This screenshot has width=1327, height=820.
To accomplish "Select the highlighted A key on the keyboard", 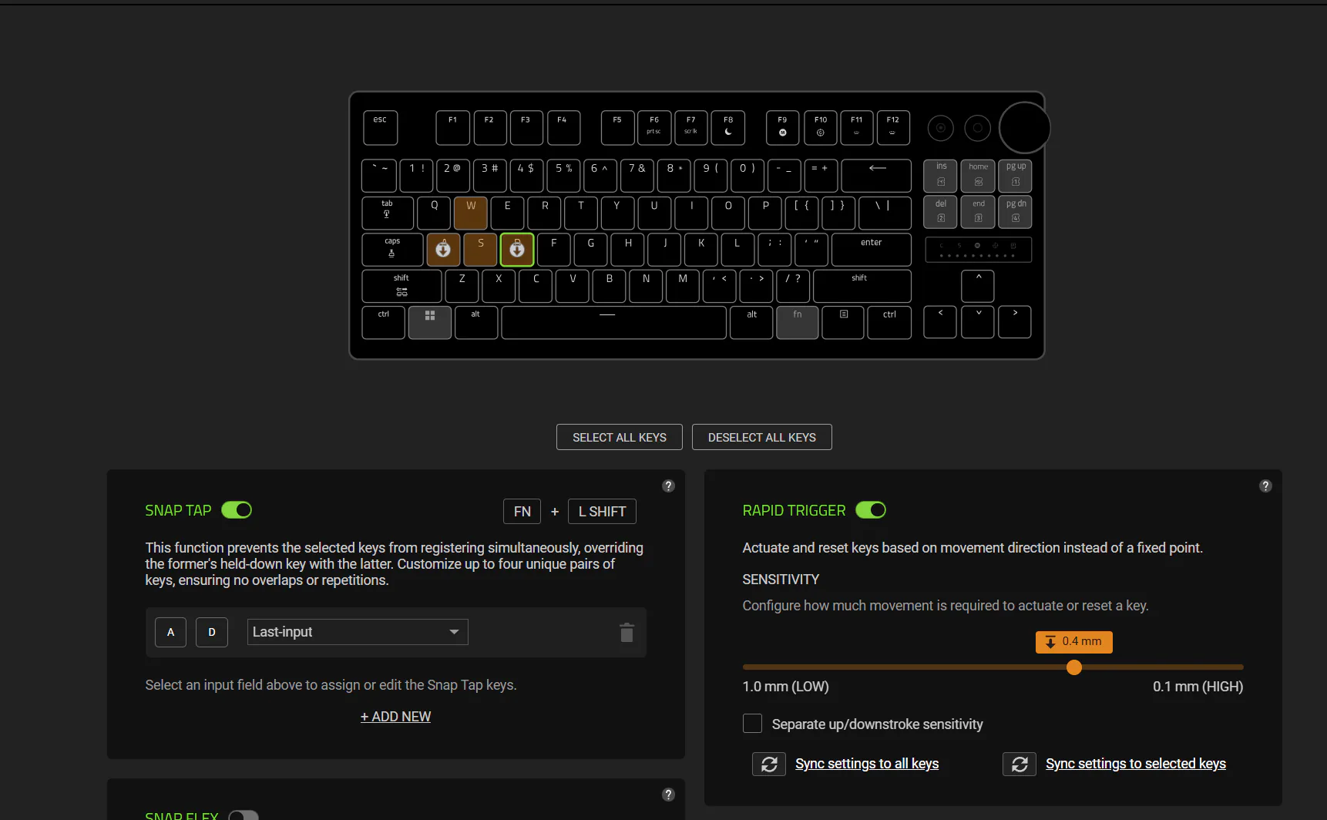I will pos(443,250).
